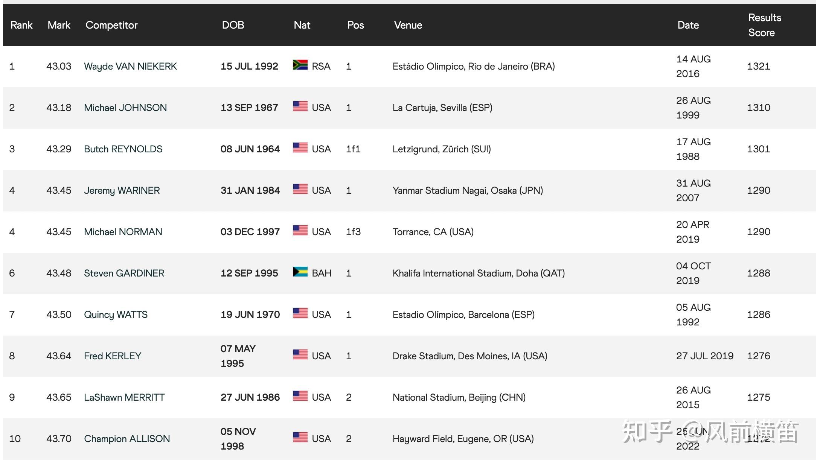Open Wayde VAN NIEKERK's athlete profile link
Image resolution: width=820 pixels, height=465 pixels.
pyautogui.click(x=130, y=67)
